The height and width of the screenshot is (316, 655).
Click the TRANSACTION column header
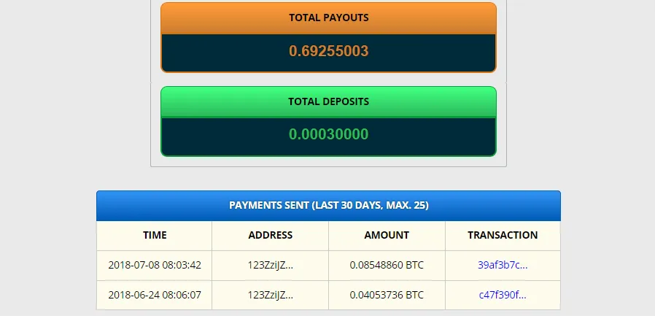503,235
